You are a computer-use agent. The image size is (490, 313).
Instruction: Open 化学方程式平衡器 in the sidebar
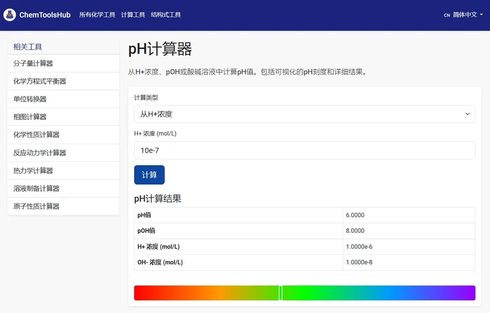[x=63, y=81]
